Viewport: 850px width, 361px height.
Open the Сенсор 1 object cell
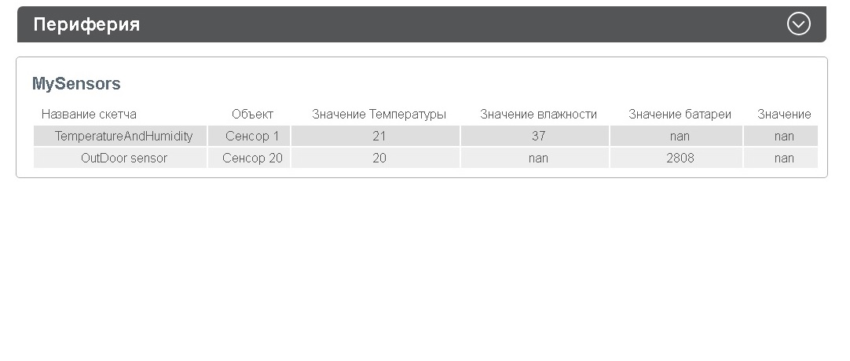click(x=252, y=137)
